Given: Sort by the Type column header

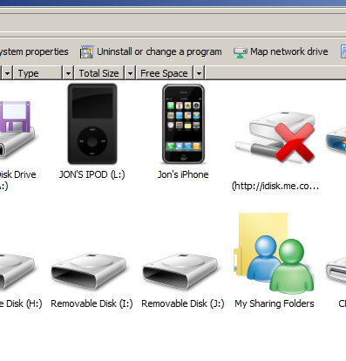Looking at the screenshot, I should pos(37,73).
